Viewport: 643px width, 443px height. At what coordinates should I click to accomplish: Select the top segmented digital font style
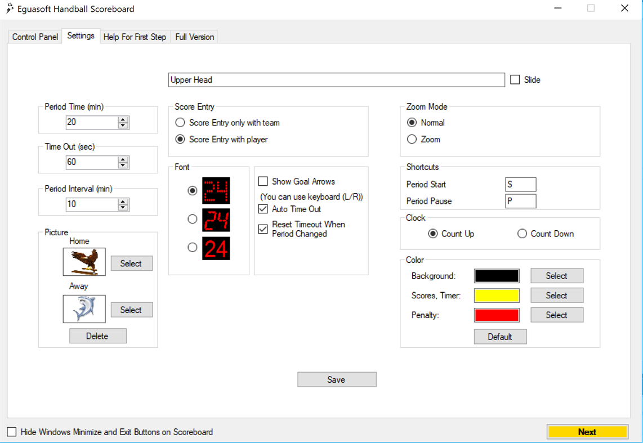[192, 191]
